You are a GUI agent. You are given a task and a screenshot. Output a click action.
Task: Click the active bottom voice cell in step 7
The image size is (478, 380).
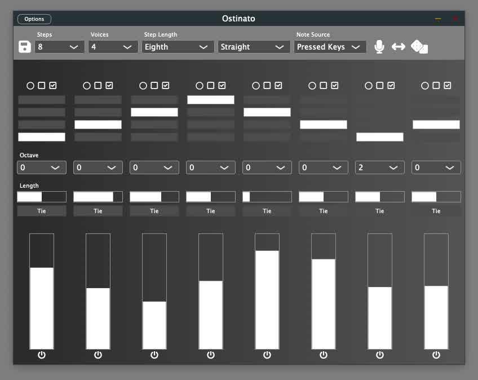[x=380, y=137]
